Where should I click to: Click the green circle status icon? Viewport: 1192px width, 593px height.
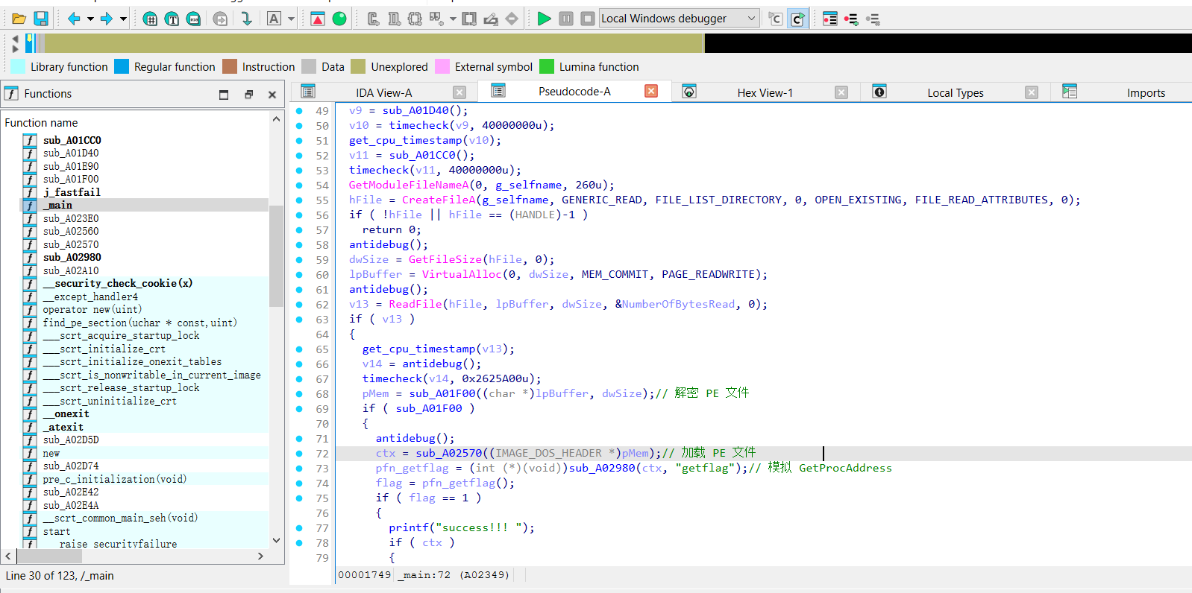click(339, 19)
